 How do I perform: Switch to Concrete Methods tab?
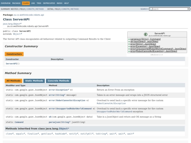(x=58, y=81)
